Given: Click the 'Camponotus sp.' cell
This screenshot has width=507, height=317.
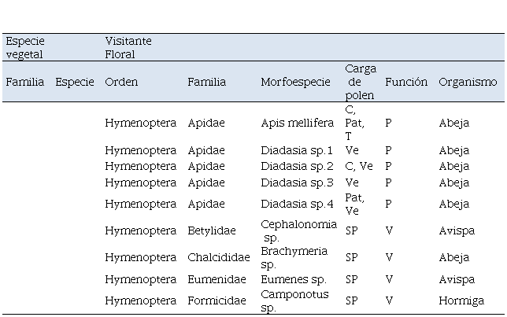Looking at the screenshot, I should pos(294,300).
